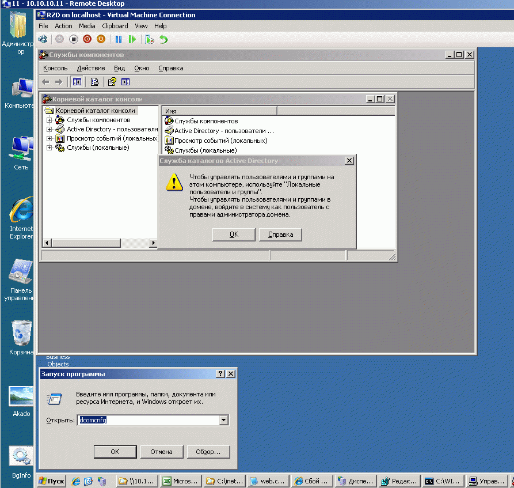The width and height of the screenshot is (514, 488).
Task: Open the Сбой ... taskbar item
Action: tap(311, 481)
